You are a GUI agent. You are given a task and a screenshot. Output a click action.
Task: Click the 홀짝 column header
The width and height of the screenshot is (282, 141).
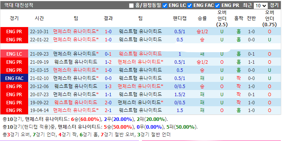pyautogui.click(x=239, y=18)
